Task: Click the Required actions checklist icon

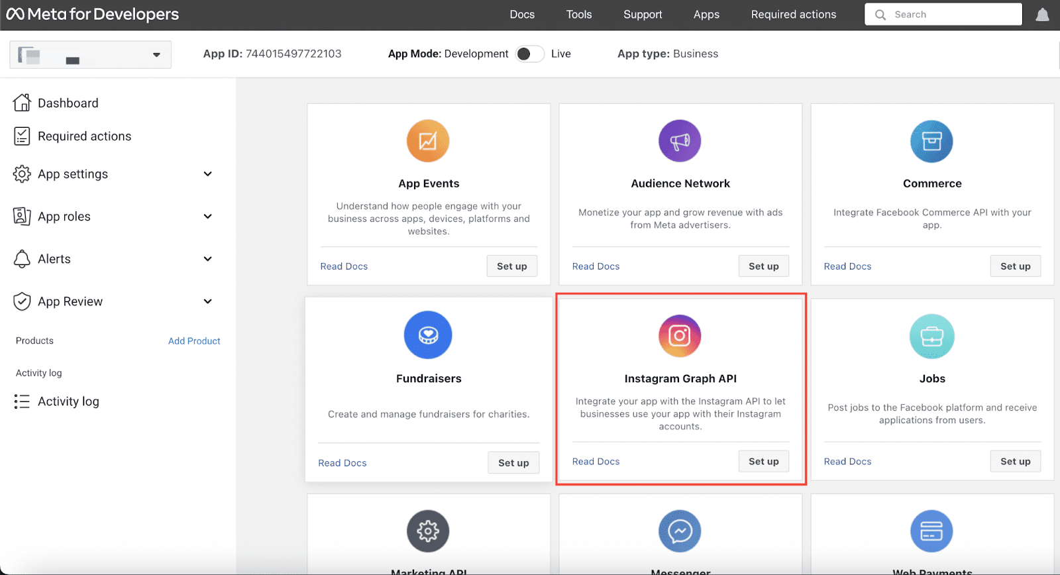Action: click(x=22, y=136)
